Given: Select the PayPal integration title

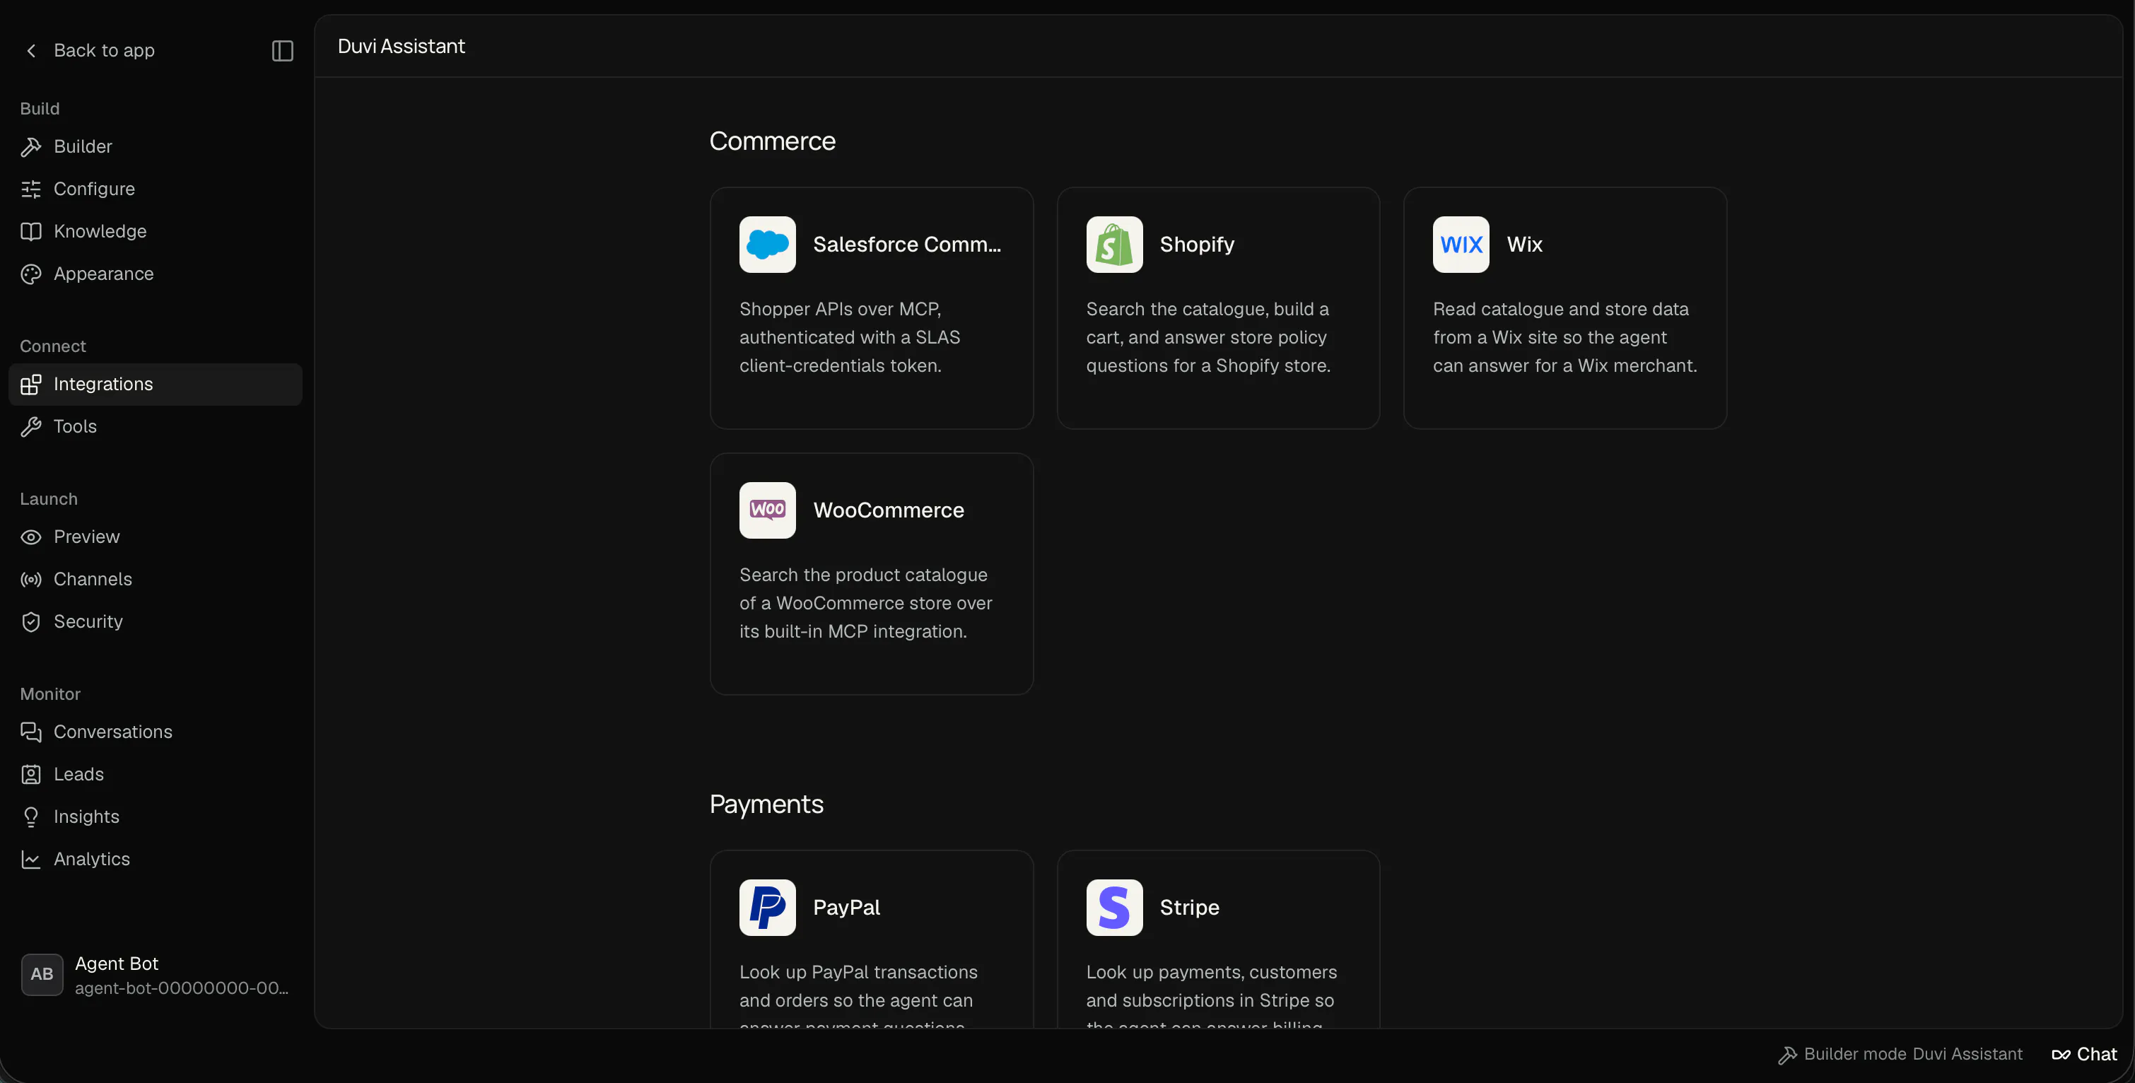Looking at the screenshot, I should click(x=846, y=908).
